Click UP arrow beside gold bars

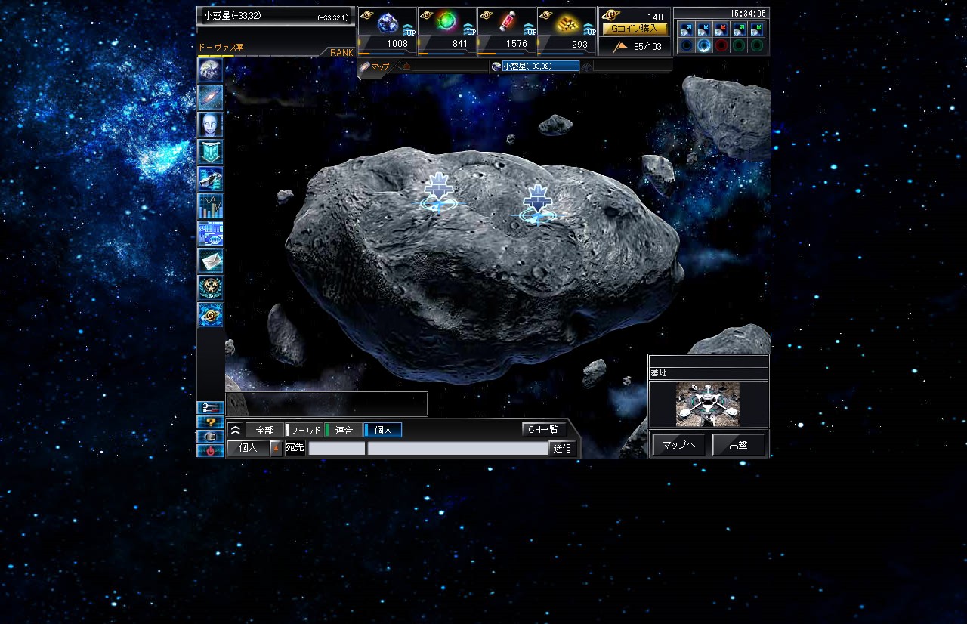(x=589, y=30)
